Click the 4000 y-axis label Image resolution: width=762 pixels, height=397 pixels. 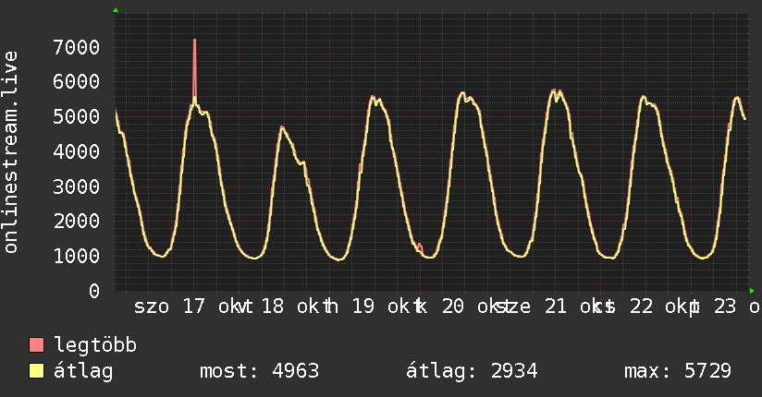[77, 152]
